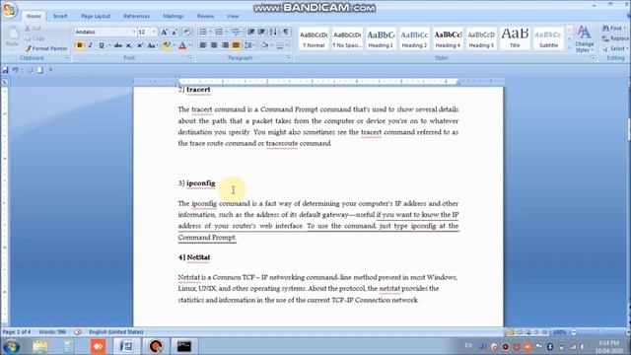Image resolution: width=631 pixels, height=355 pixels.
Task: Toggle strikethrough formatting
Action: tap(118, 45)
